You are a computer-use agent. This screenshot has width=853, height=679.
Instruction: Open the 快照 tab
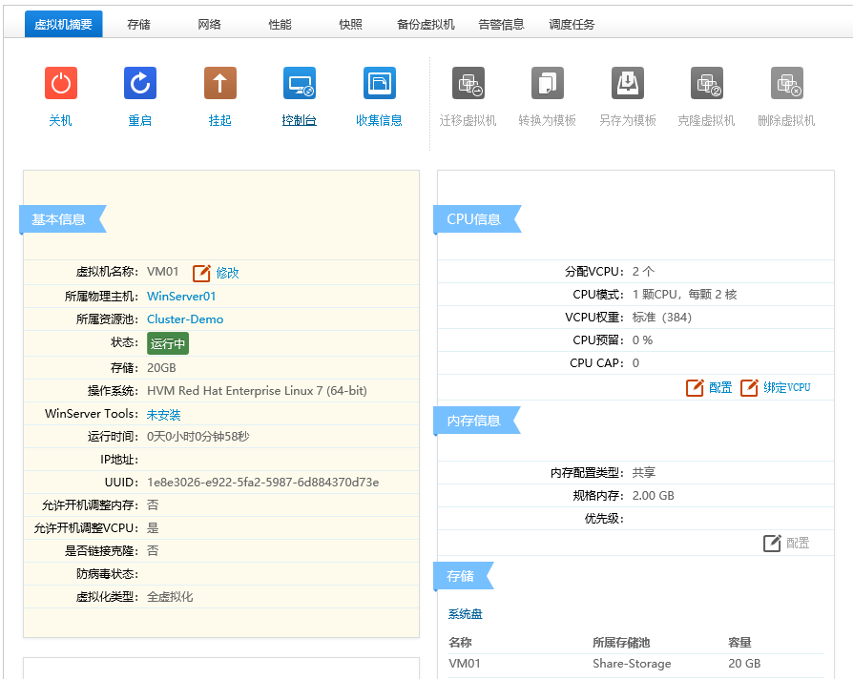click(x=351, y=25)
